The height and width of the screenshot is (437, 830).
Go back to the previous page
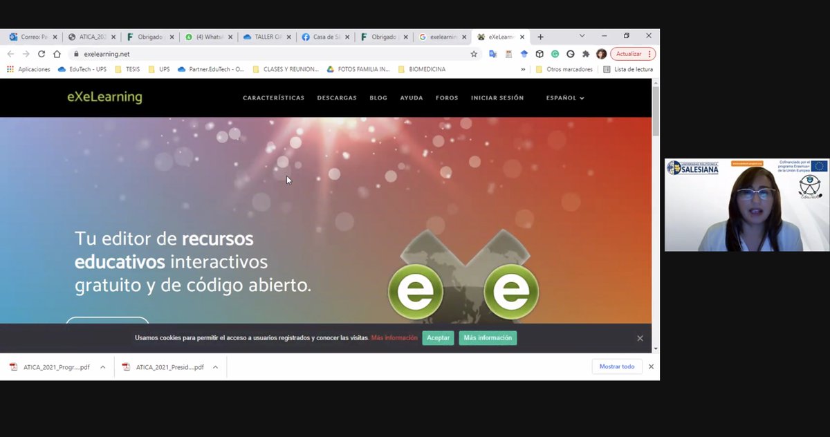10,54
